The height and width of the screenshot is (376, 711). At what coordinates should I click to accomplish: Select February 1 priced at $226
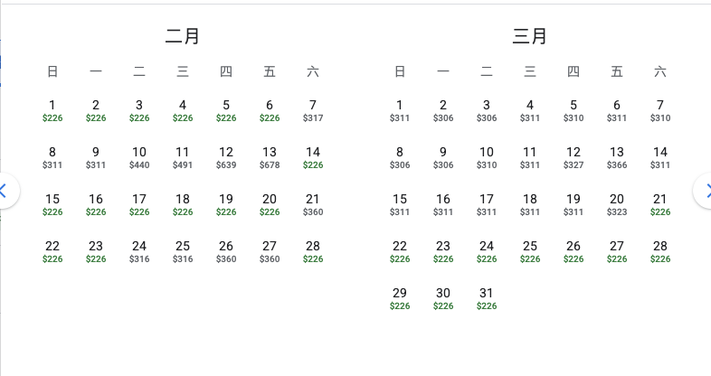(x=52, y=110)
